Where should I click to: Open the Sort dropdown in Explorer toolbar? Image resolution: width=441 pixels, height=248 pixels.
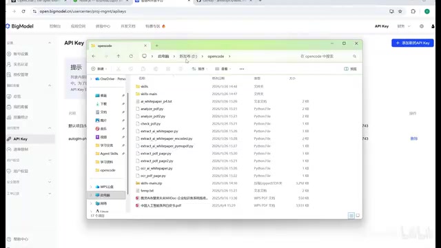click(200, 69)
